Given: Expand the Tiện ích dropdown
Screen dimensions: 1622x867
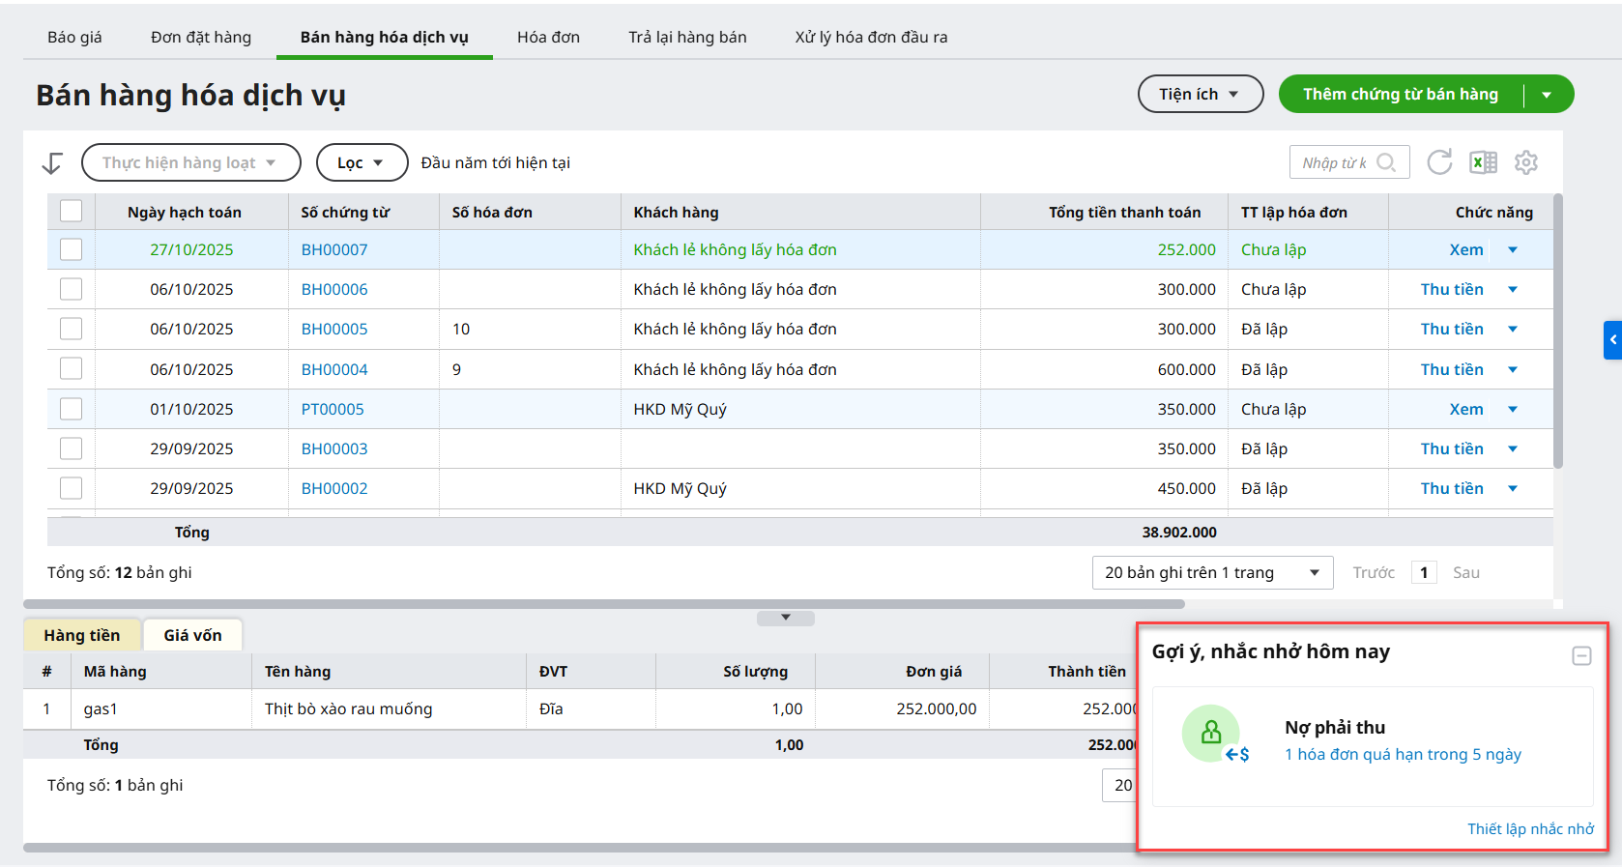Looking at the screenshot, I should [1200, 94].
